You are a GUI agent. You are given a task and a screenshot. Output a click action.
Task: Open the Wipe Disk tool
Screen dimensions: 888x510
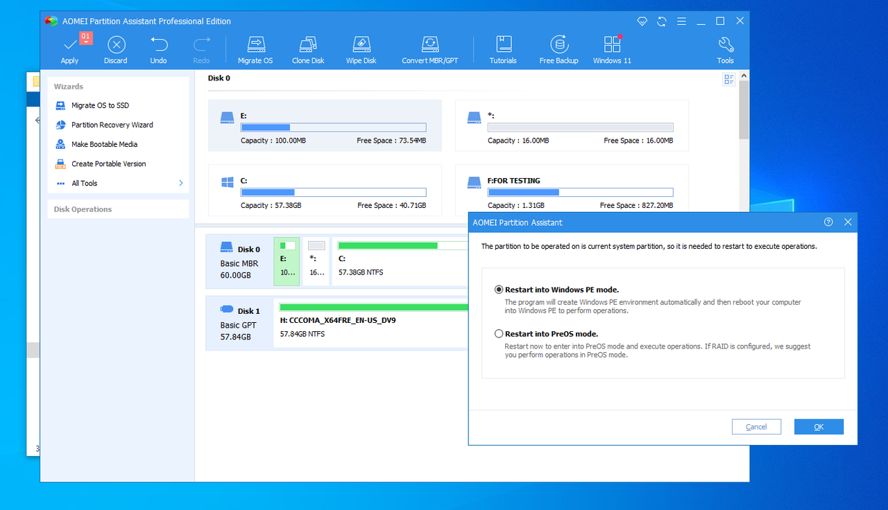[x=361, y=50]
